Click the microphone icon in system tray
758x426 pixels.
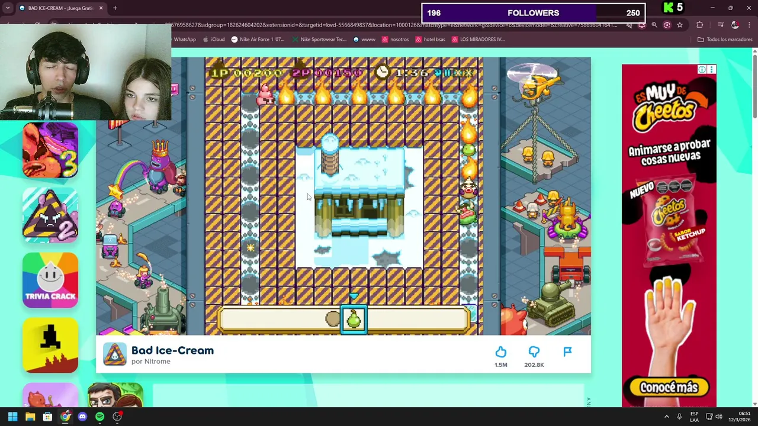pos(679,417)
